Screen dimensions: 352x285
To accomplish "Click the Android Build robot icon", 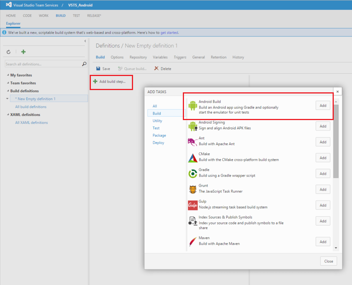I will pyautogui.click(x=192, y=105).
